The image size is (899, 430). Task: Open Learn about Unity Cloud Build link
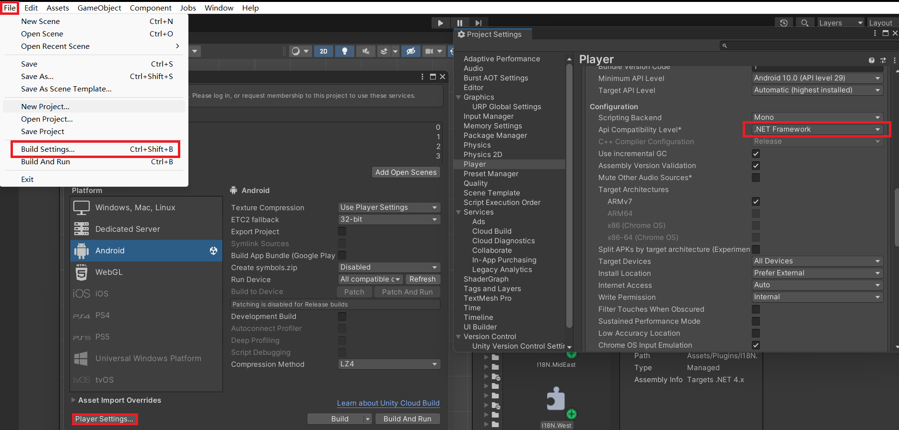coord(388,403)
